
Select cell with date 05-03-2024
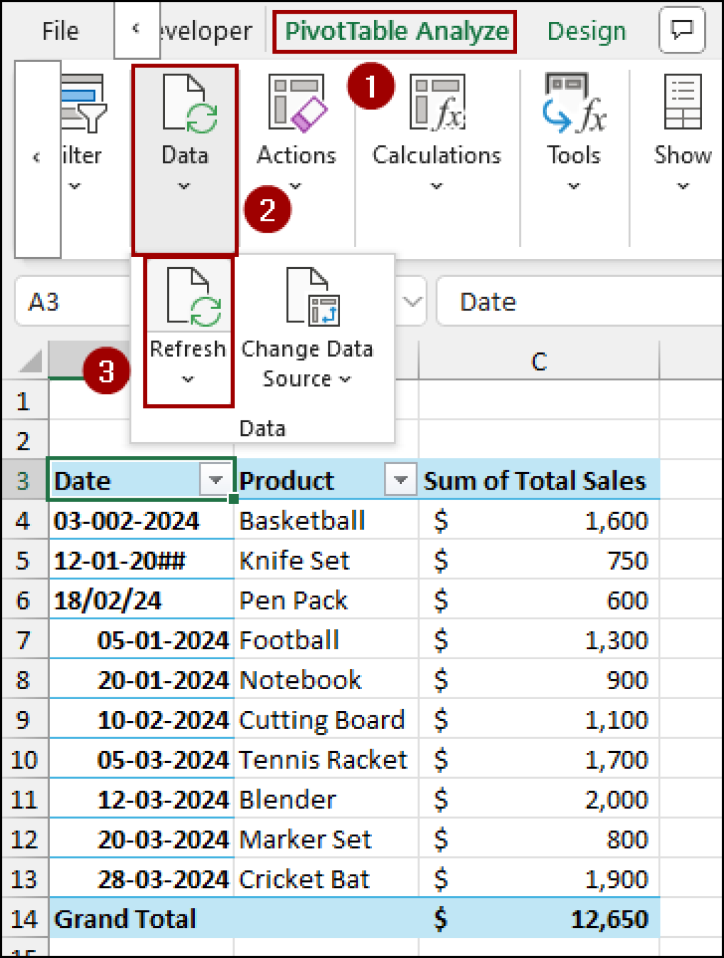click(x=141, y=760)
